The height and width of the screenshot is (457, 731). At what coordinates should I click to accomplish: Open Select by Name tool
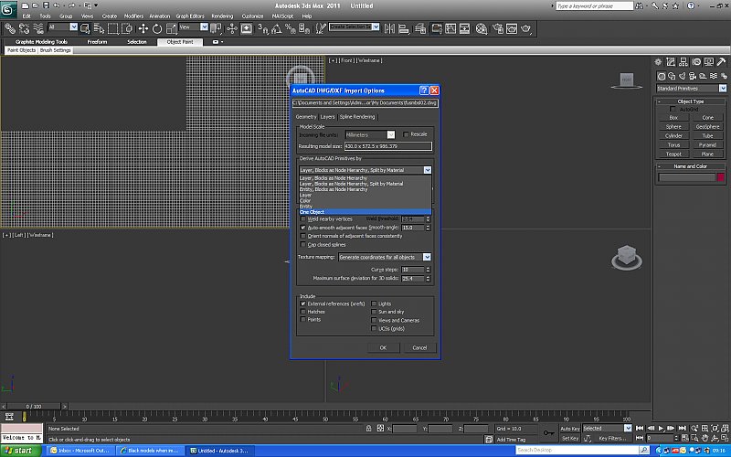pos(99,28)
